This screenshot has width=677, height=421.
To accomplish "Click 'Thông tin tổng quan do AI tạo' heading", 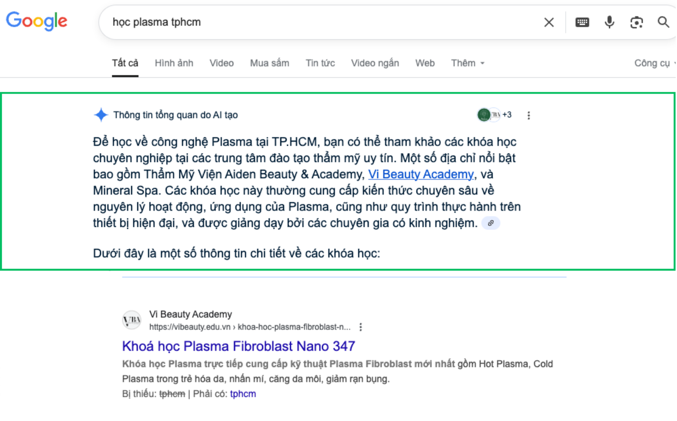I will click(x=175, y=115).
